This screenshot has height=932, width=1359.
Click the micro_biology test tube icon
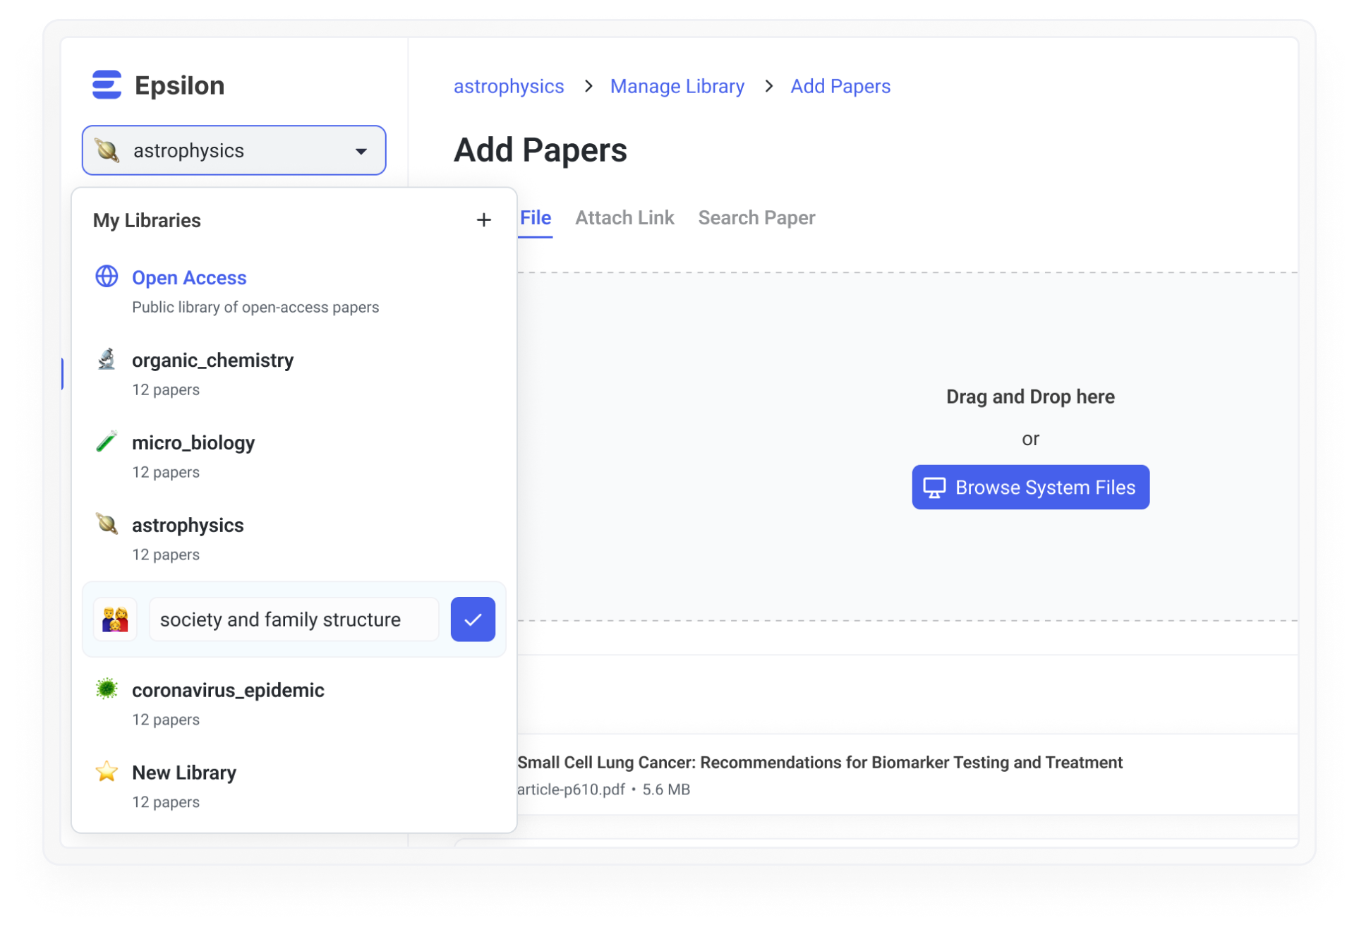tap(107, 442)
